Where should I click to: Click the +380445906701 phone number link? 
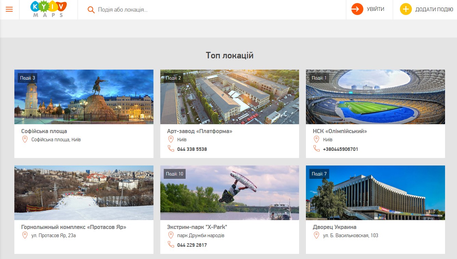[340, 149]
